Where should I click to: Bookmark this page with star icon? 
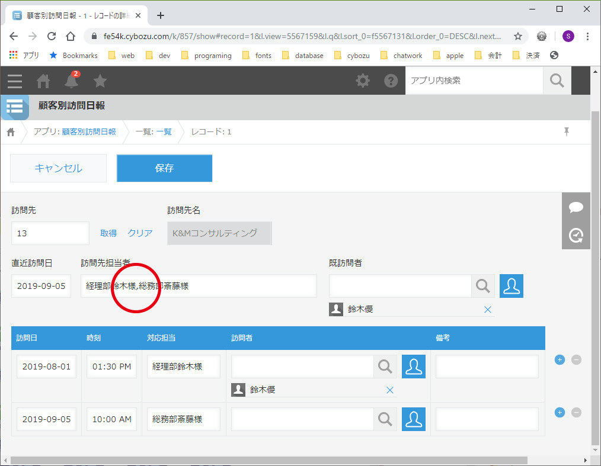click(518, 36)
